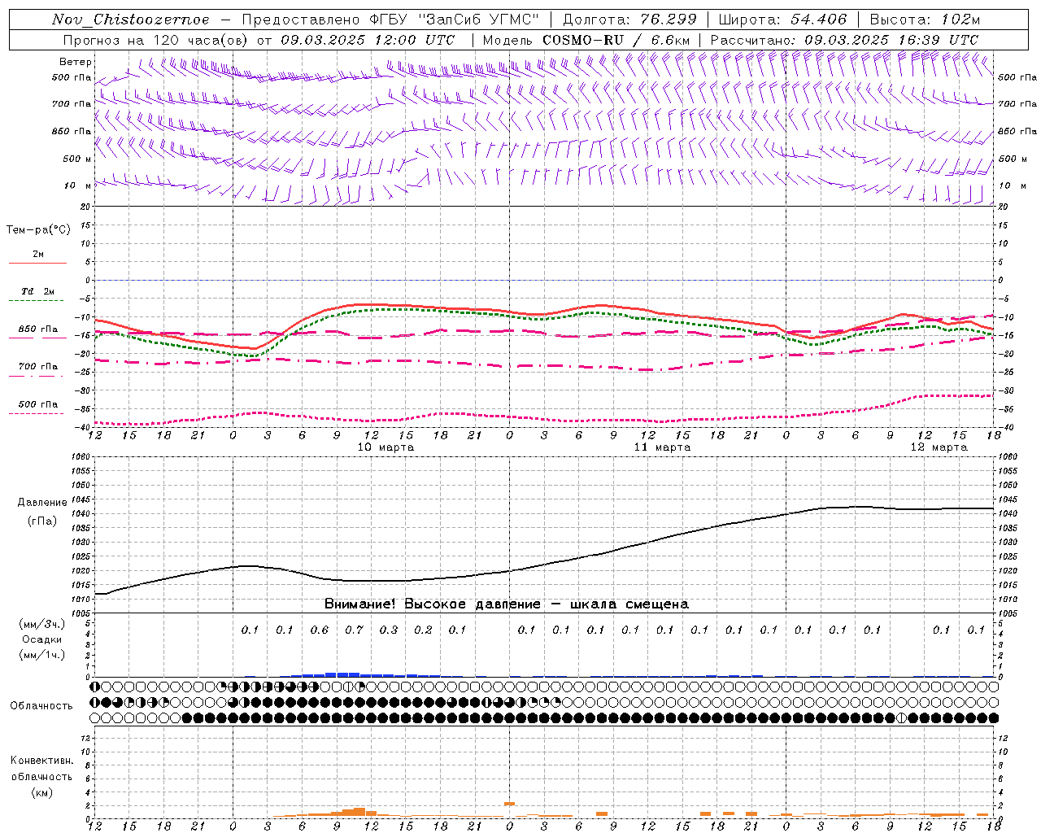The width and height of the screenshot is (1041, 833).
Task: Click calculation time 09.03.2025 16:39 UTC
Action: point(891,40)
